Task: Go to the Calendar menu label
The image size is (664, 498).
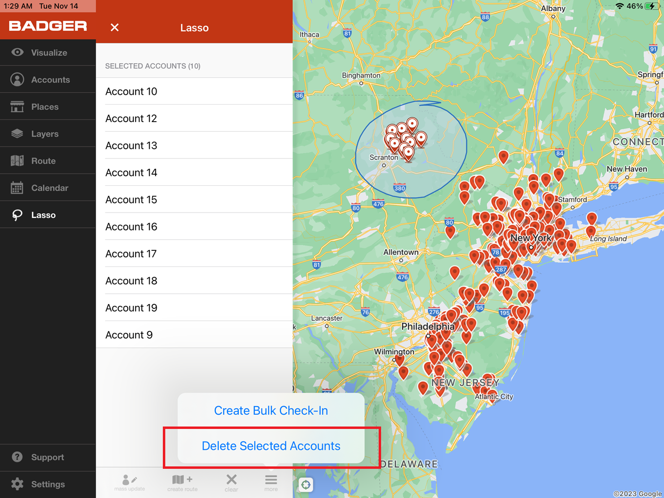Action: (50, 188)
